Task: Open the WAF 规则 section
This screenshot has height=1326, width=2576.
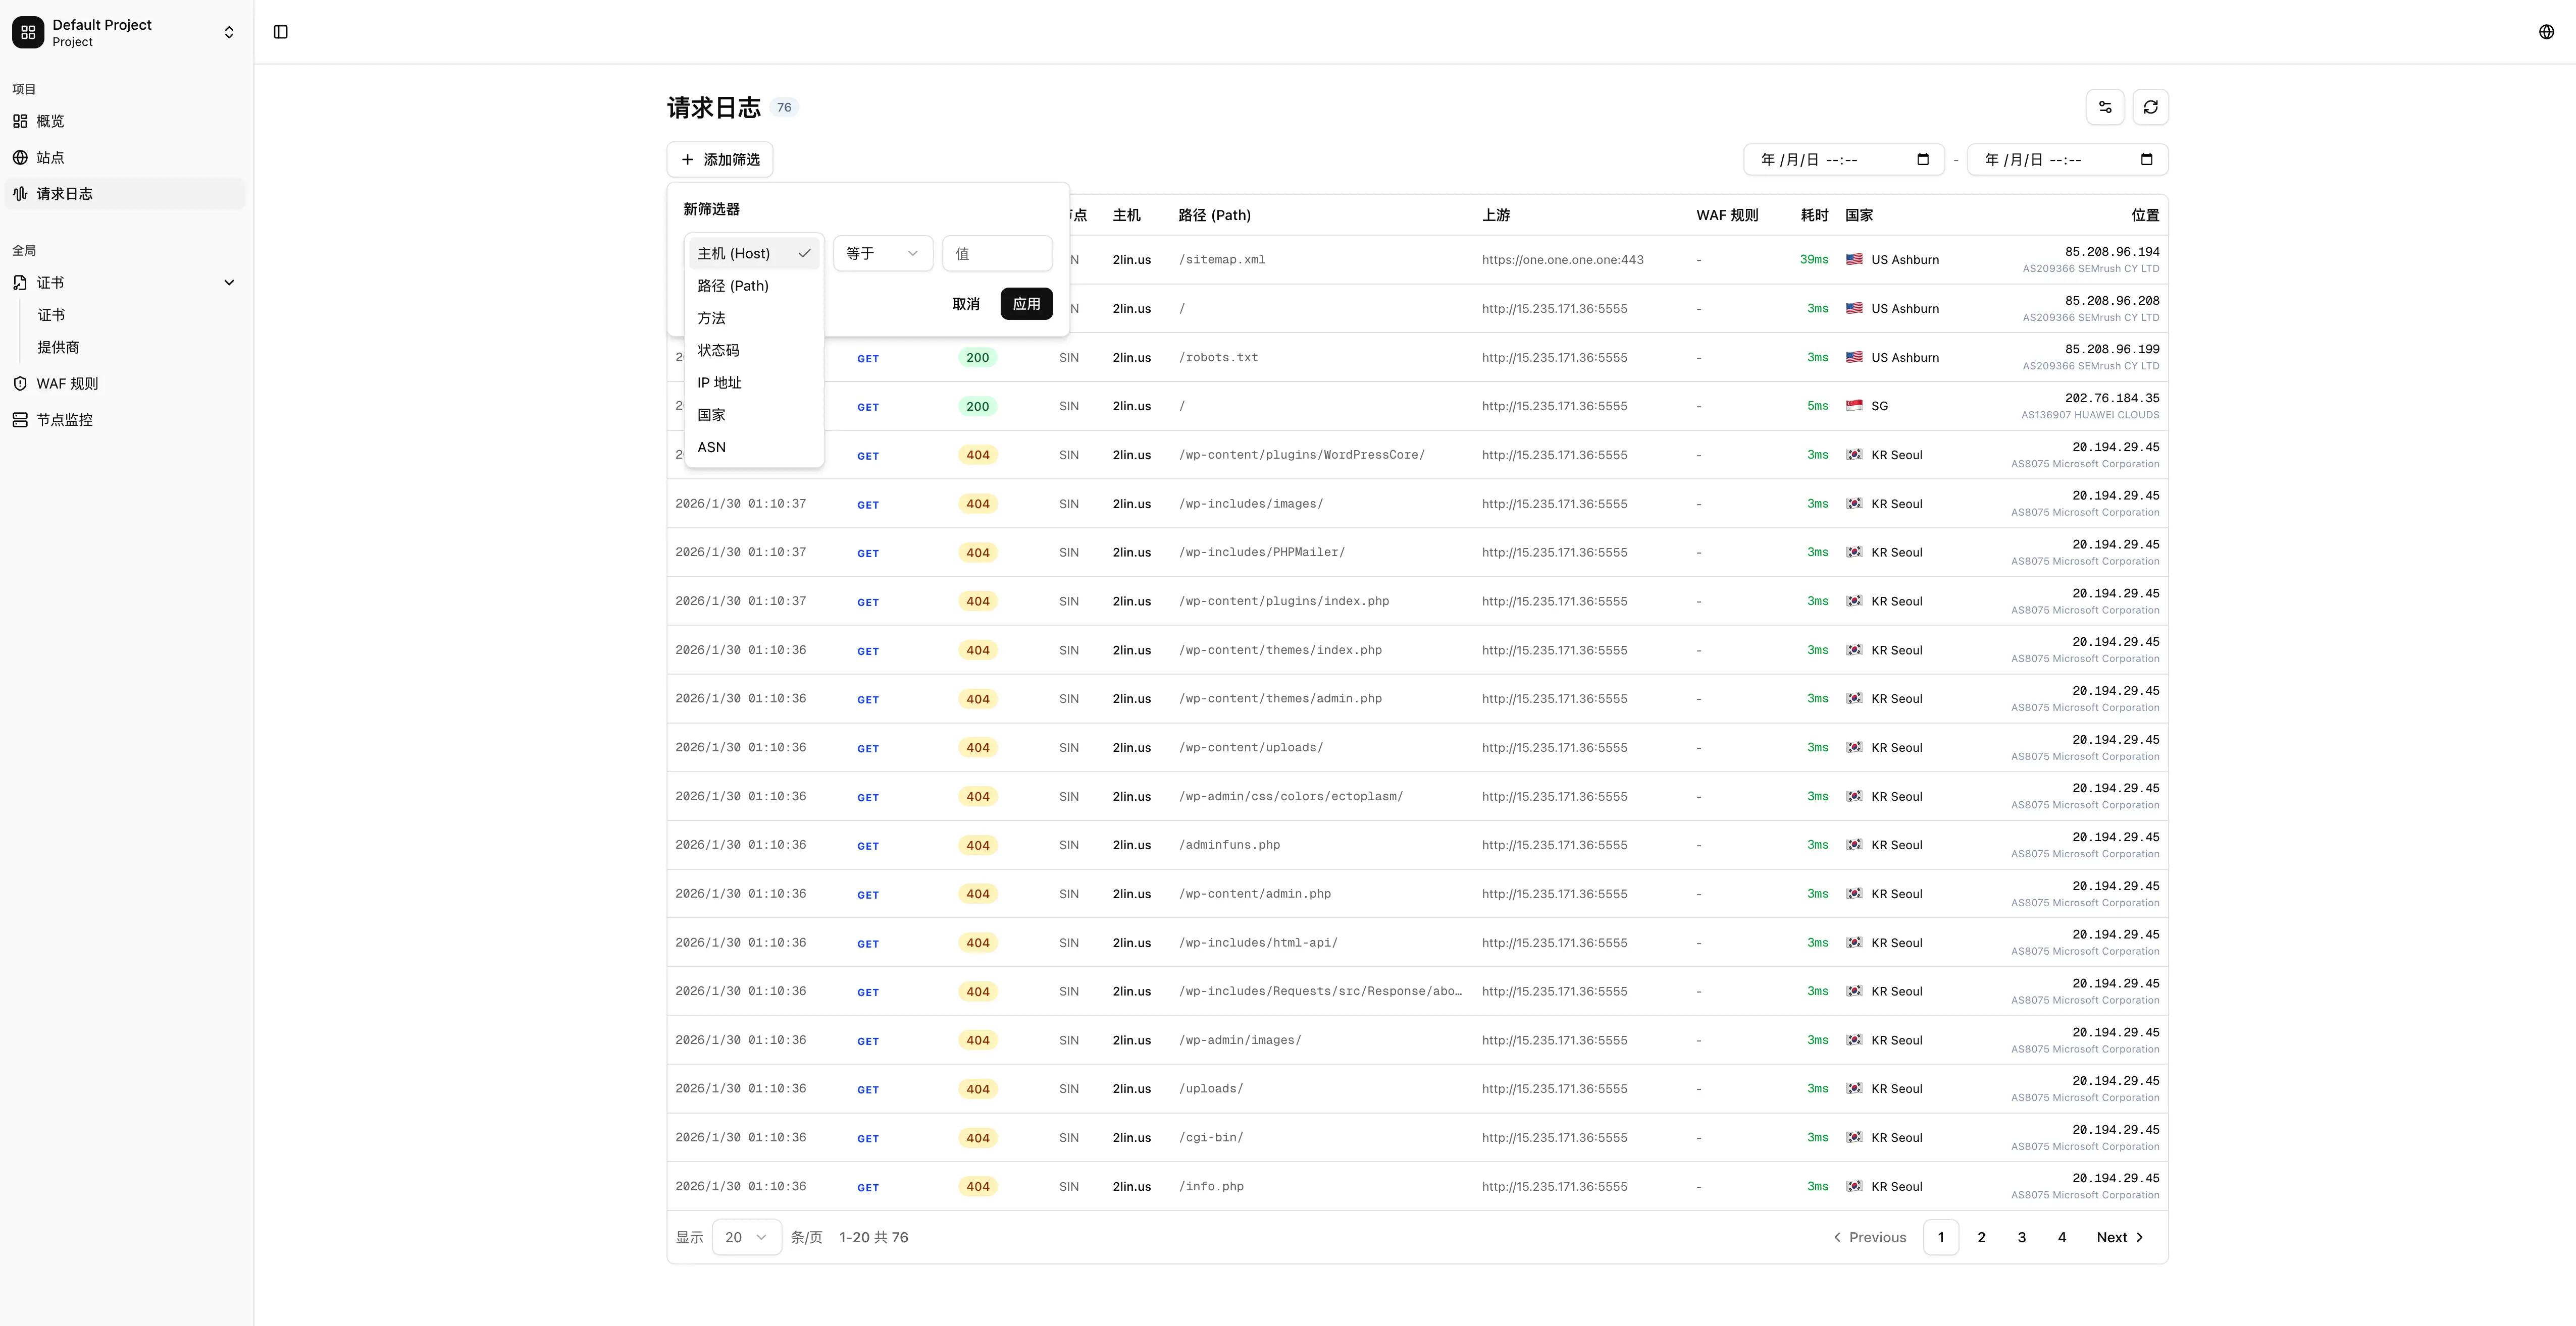Action: click(x=66, y=382)
